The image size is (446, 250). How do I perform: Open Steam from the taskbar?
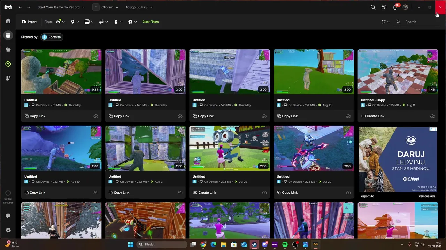coord(254,244)
